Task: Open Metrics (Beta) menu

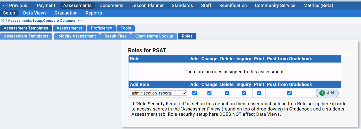Action: click(318, 5)
